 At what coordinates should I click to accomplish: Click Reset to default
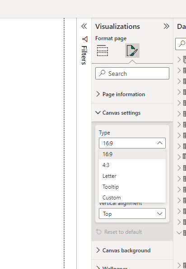(119, 232)
